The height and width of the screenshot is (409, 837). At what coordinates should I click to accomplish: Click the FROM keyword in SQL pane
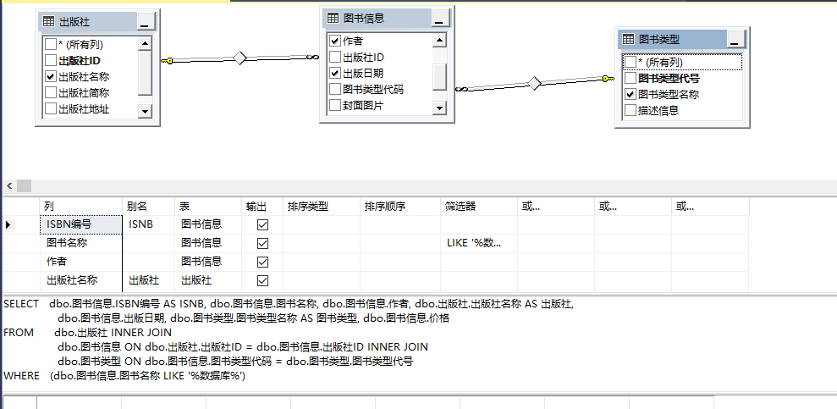coord(18,333)
